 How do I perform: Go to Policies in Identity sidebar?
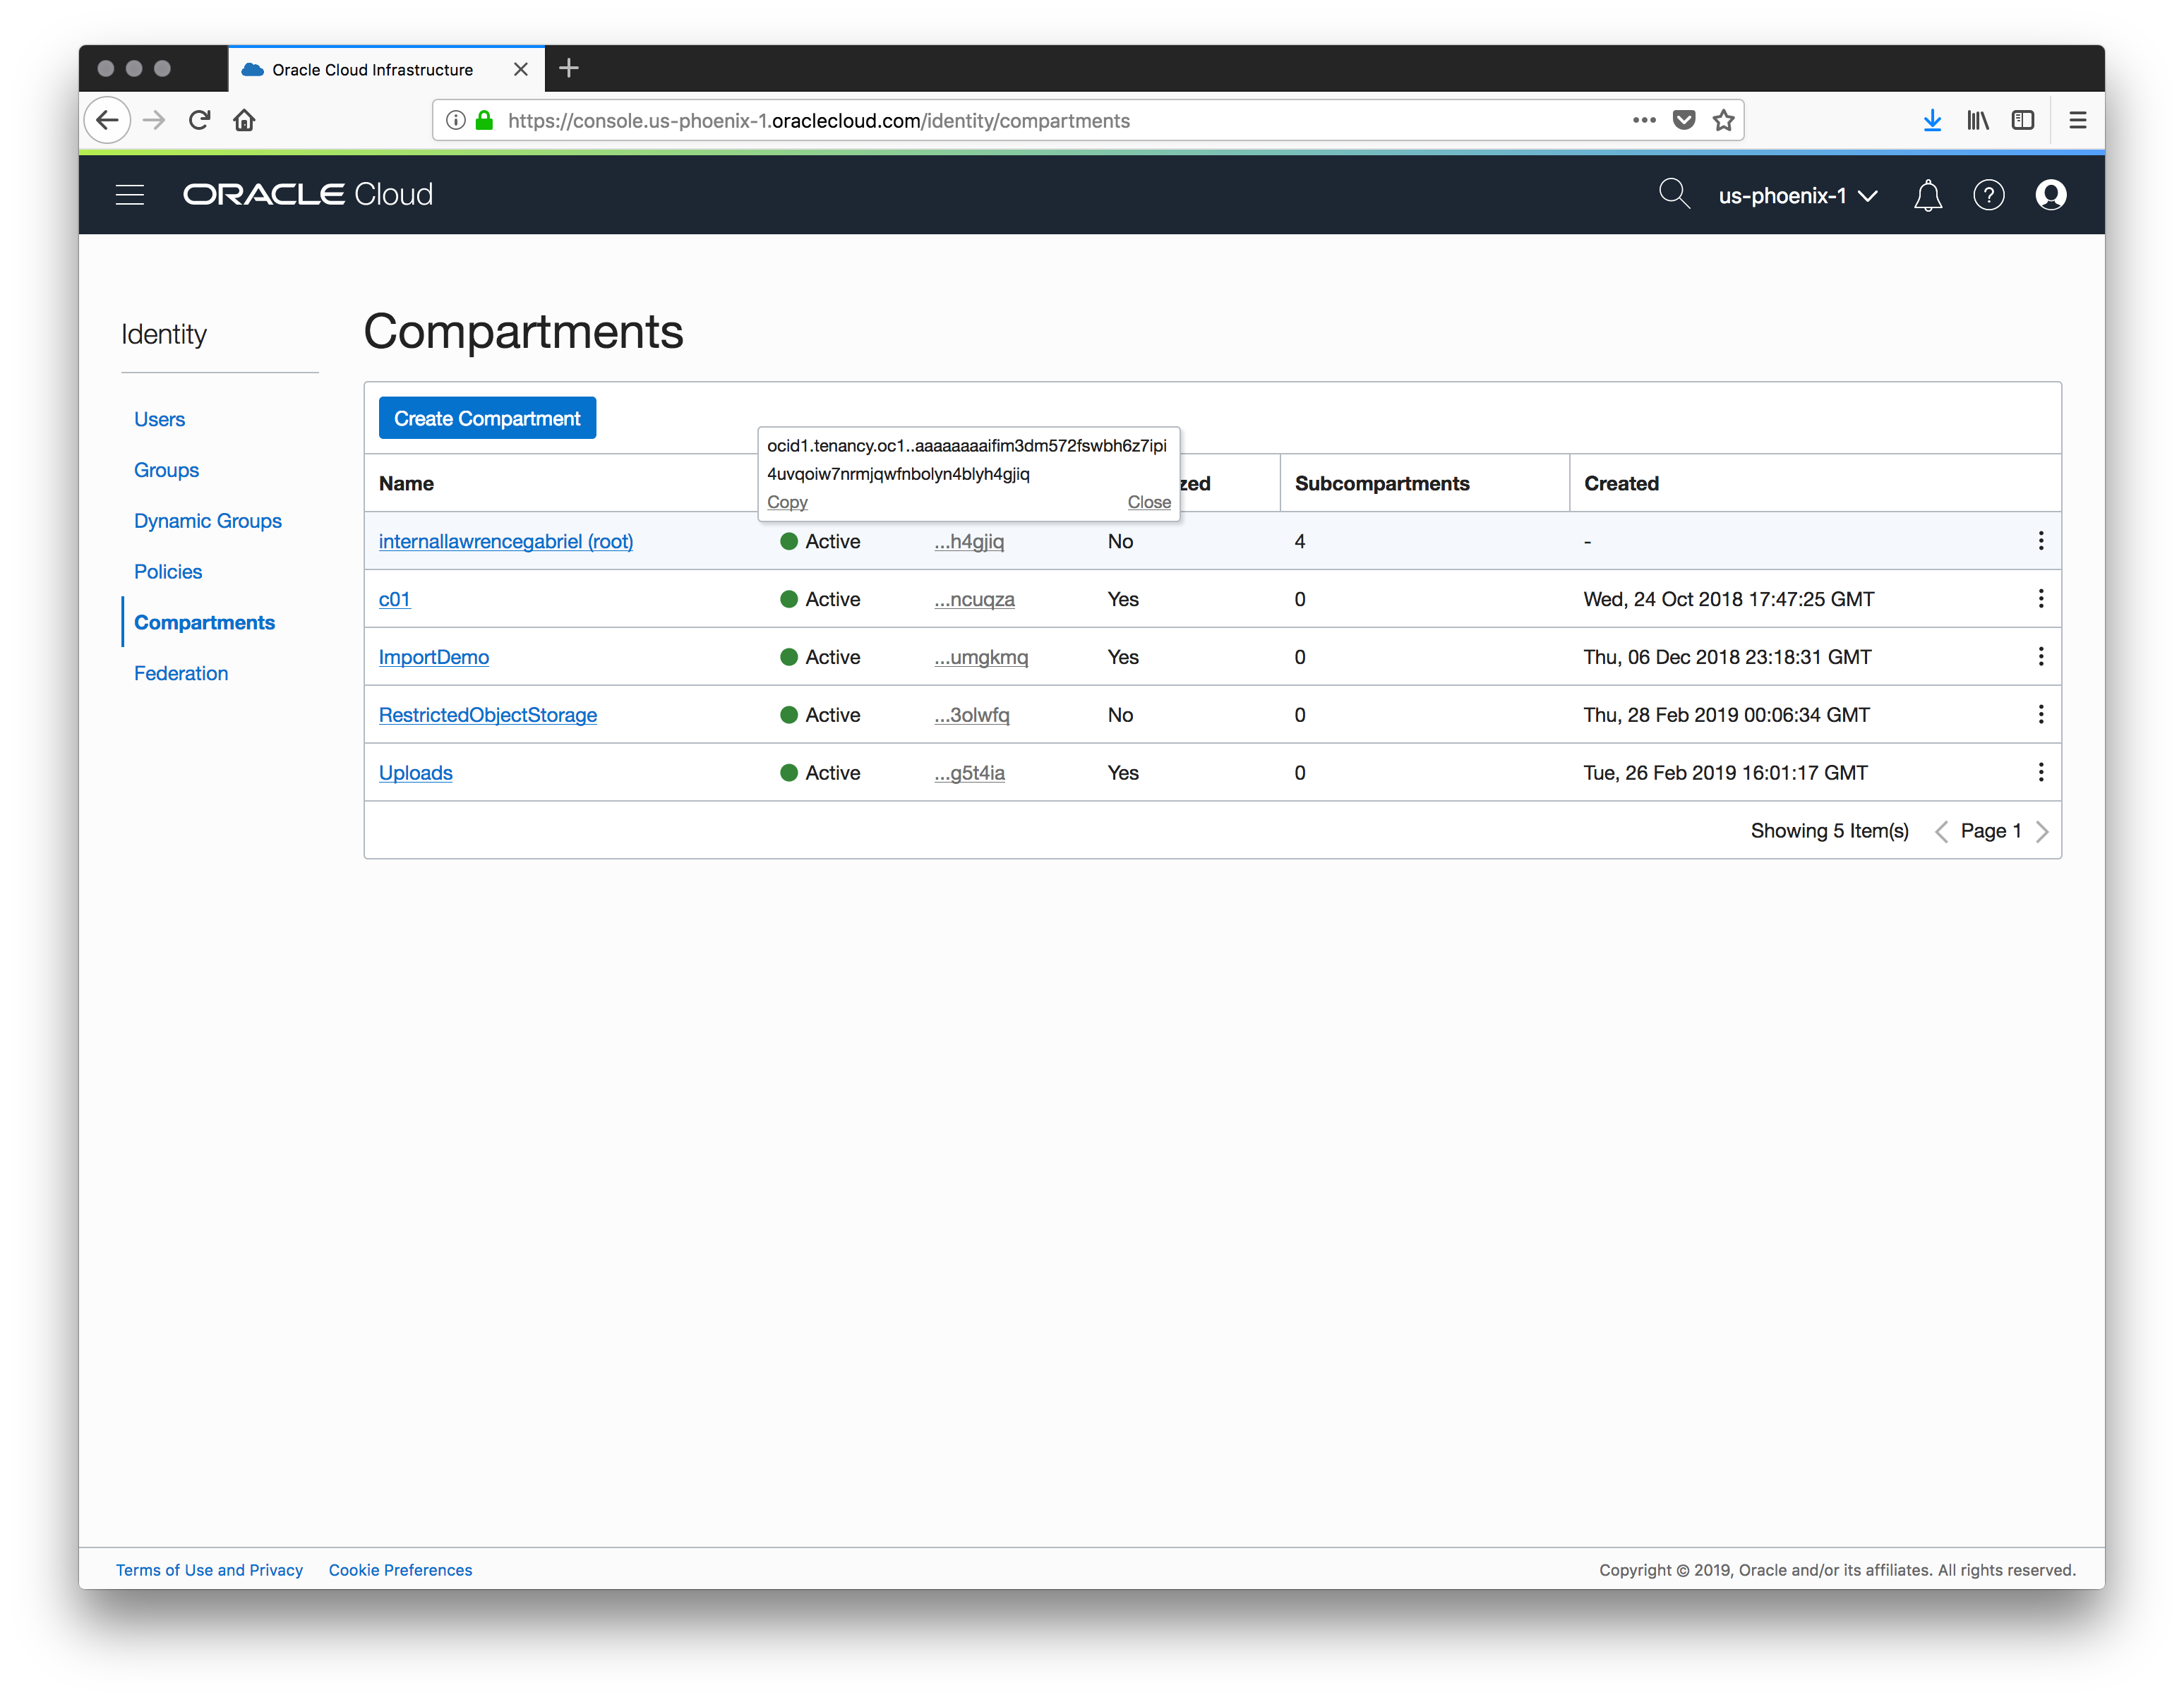[x=168, y=572]
